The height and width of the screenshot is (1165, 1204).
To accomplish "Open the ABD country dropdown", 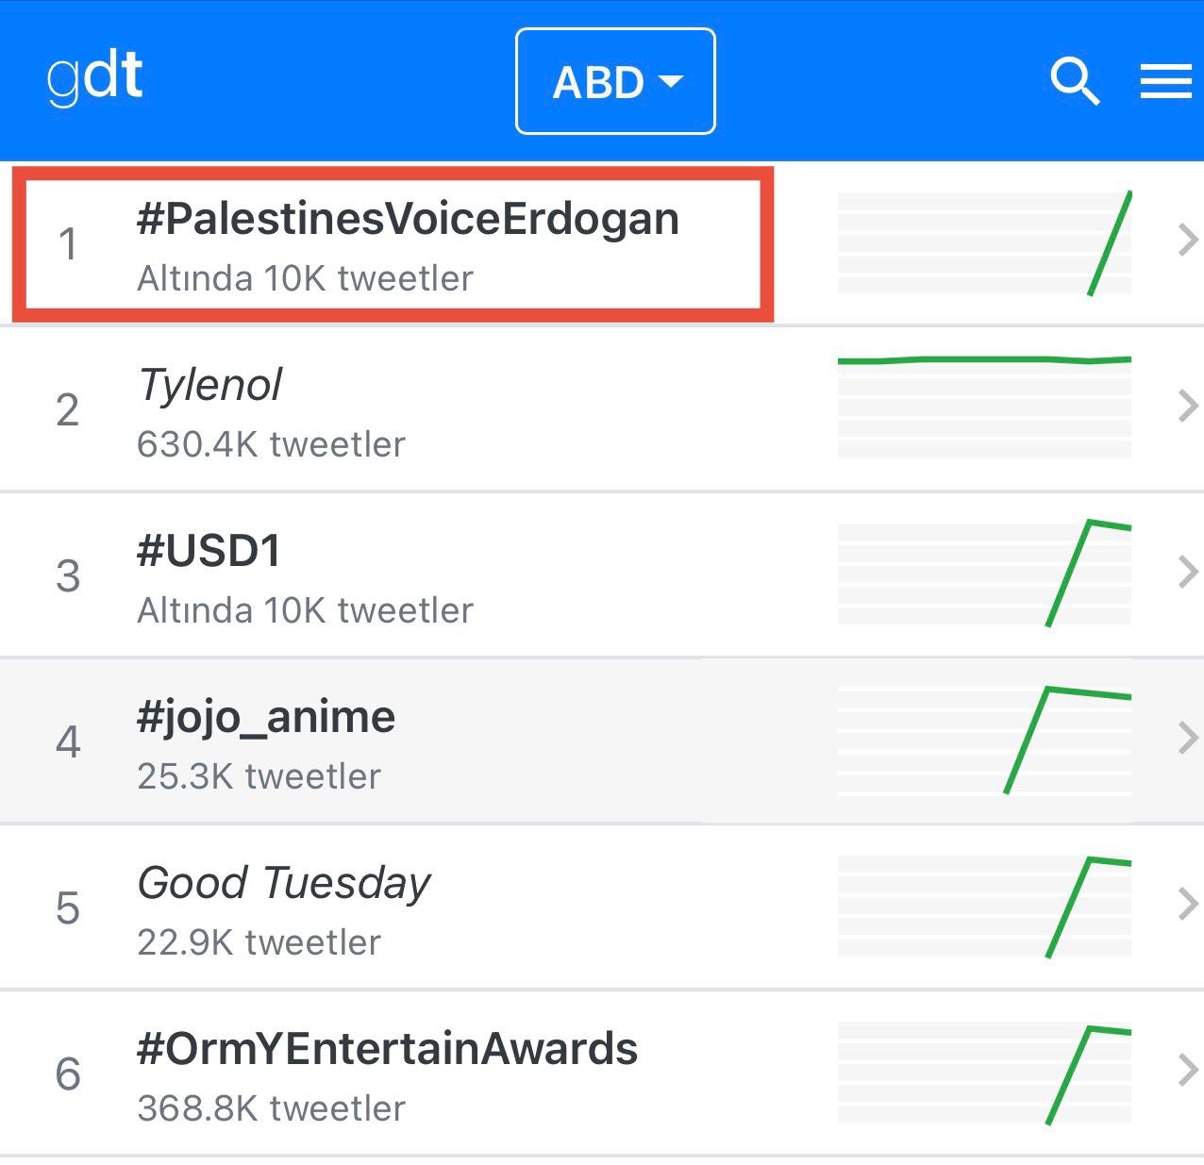I will point(615,82).
